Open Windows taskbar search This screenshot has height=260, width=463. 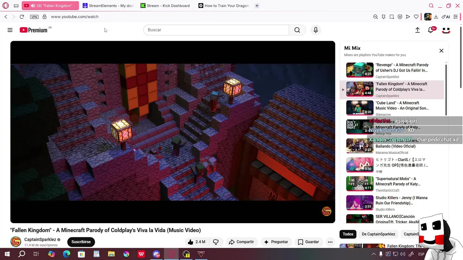pyautogui.click(x=22, y=254)
